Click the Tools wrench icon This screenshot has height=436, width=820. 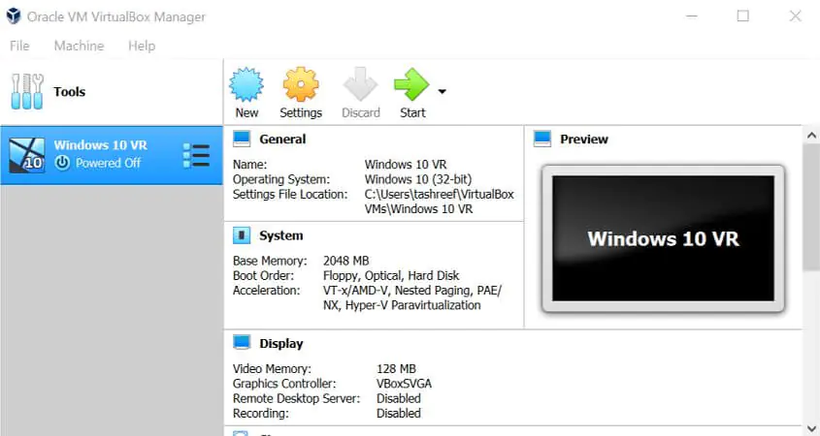click(x=25, y=91)
